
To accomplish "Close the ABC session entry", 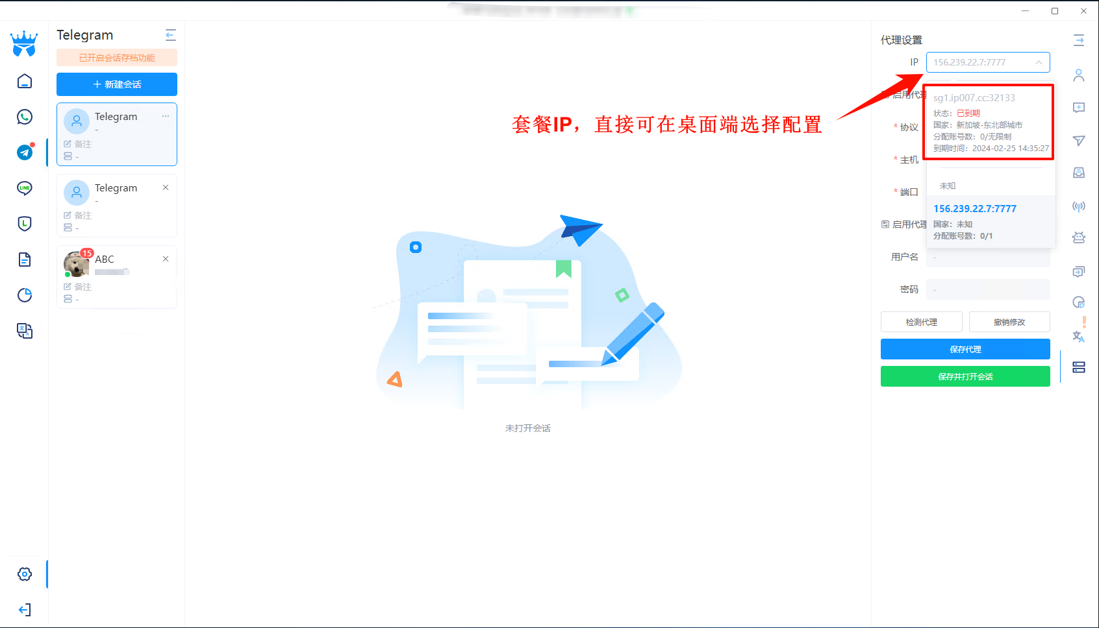I will pos(166,258).
